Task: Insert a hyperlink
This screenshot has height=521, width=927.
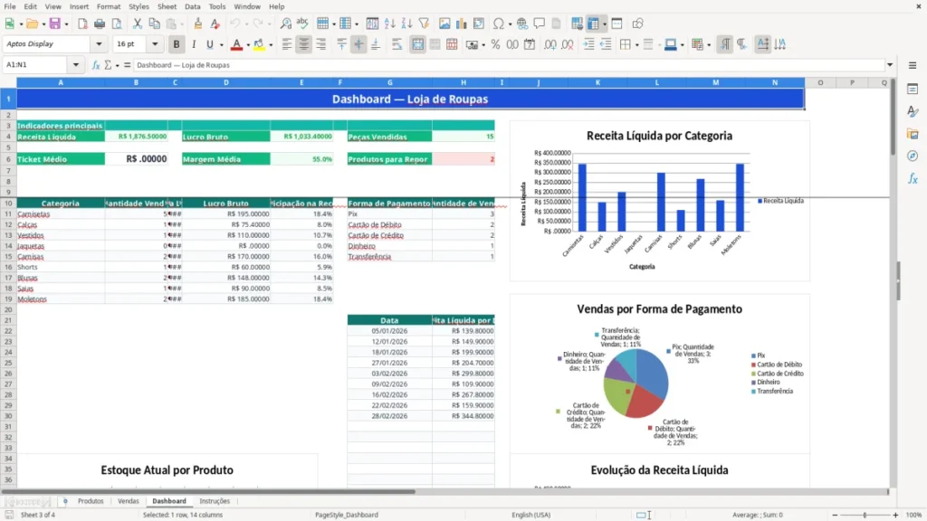Action: [522, 24]
